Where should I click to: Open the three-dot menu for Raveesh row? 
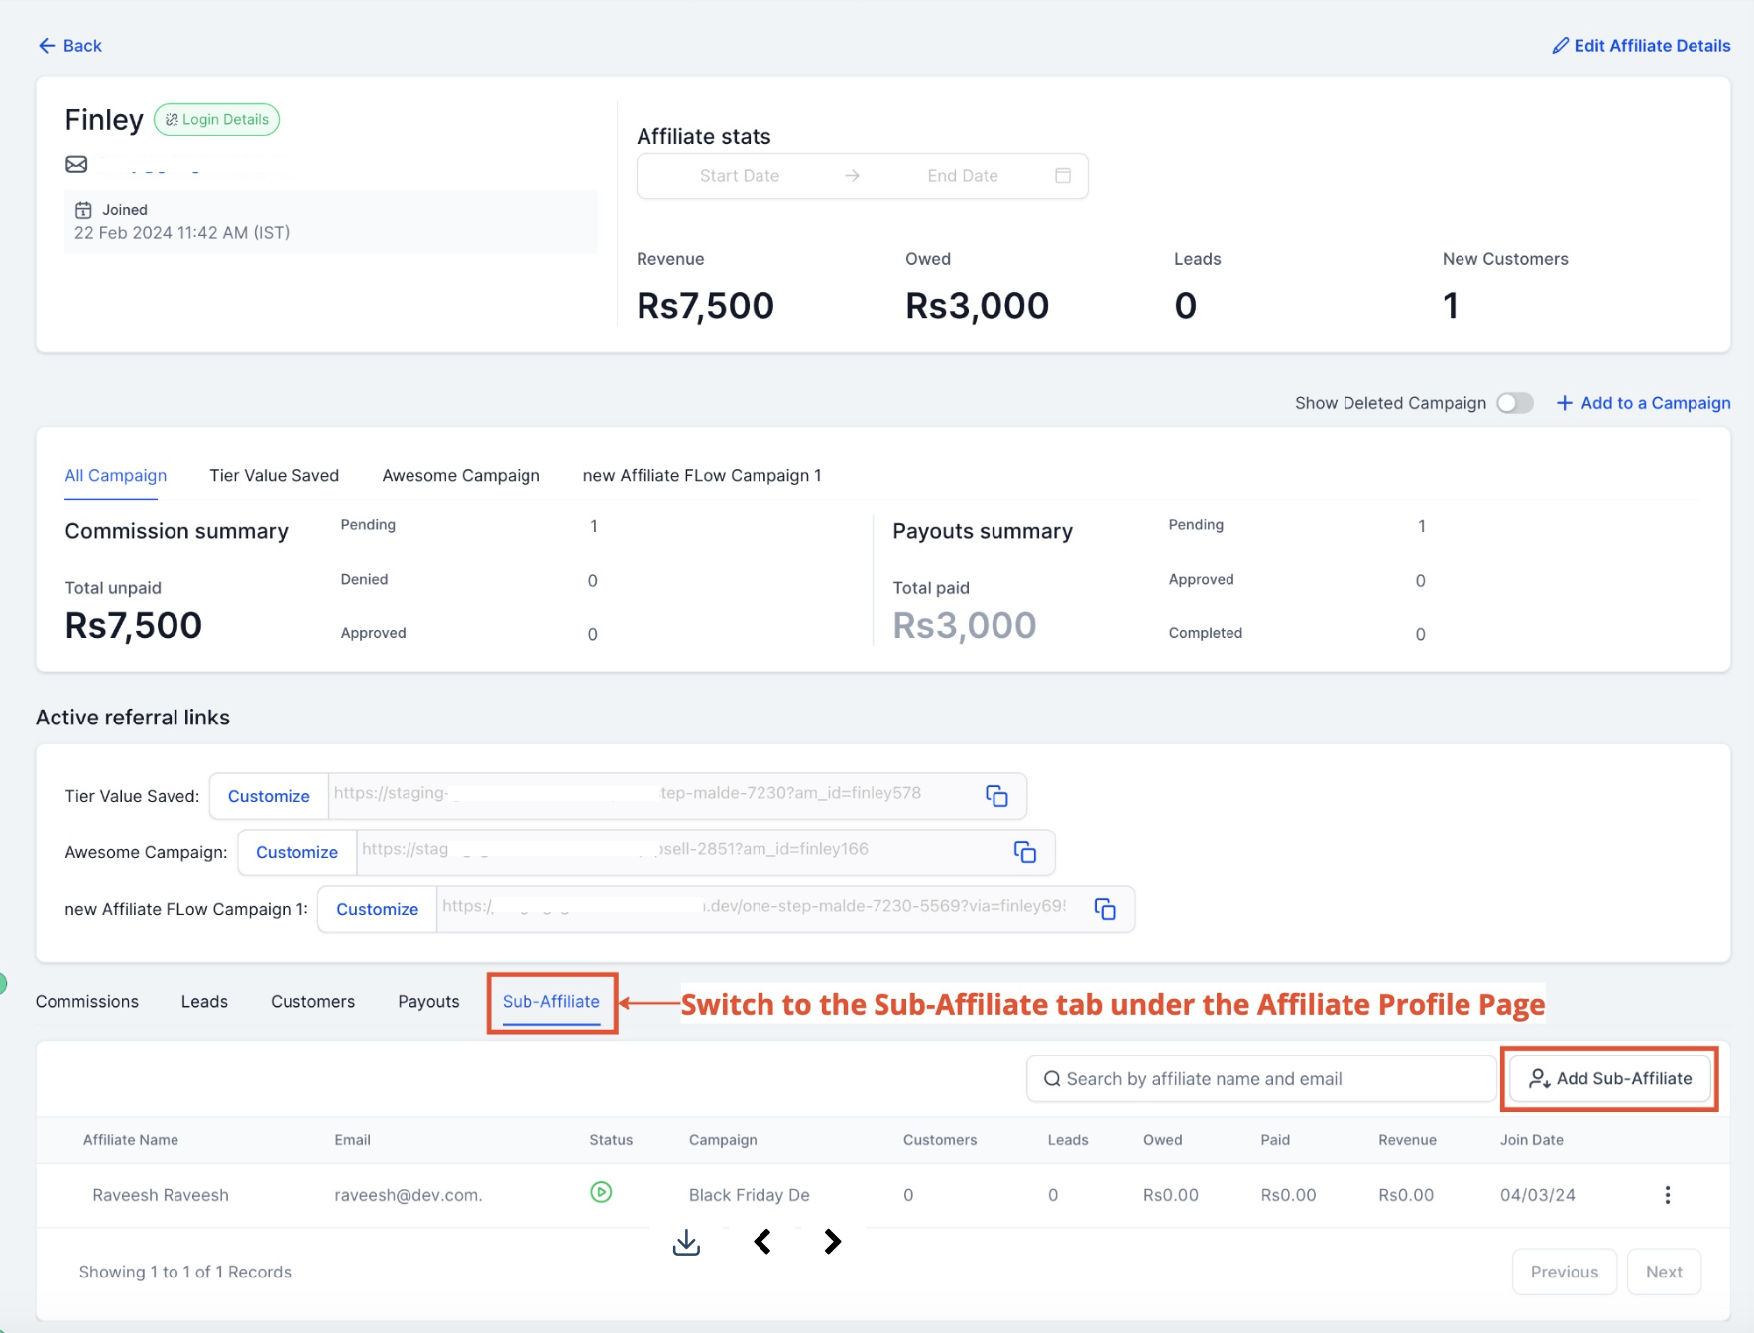[1668, 1195]
